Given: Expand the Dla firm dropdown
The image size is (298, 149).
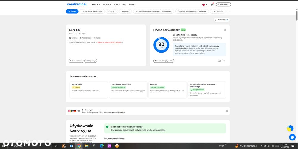Looking at the screenshot, I should (x=107, y=4).
